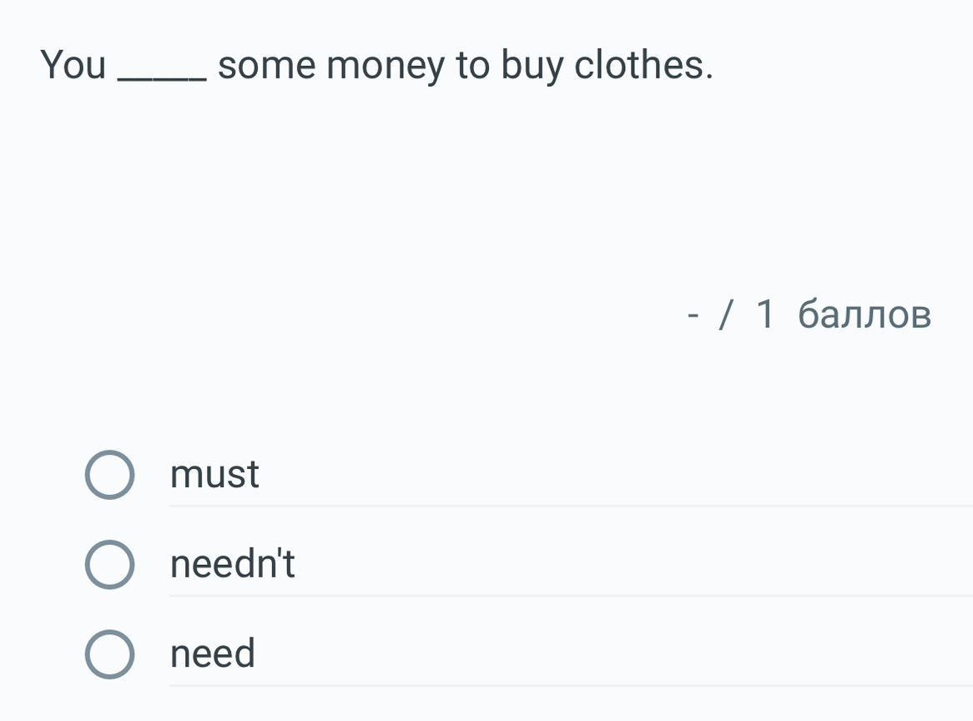
Task: Click the word "to" in the question
Action: pyautogui.click(x=472, y=65)
